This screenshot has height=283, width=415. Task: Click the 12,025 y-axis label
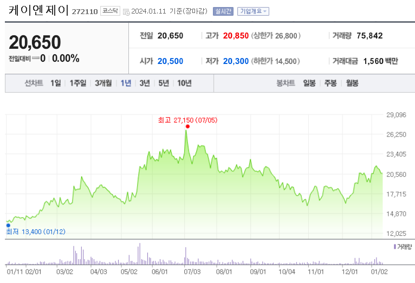(x=396, y=234)
